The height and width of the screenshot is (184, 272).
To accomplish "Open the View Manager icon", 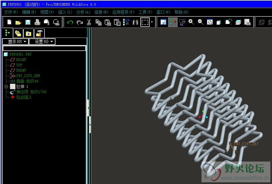I will (x=248, y=22).
